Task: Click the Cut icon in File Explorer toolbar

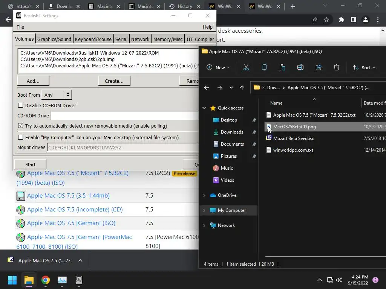Action: coord(246,68)
